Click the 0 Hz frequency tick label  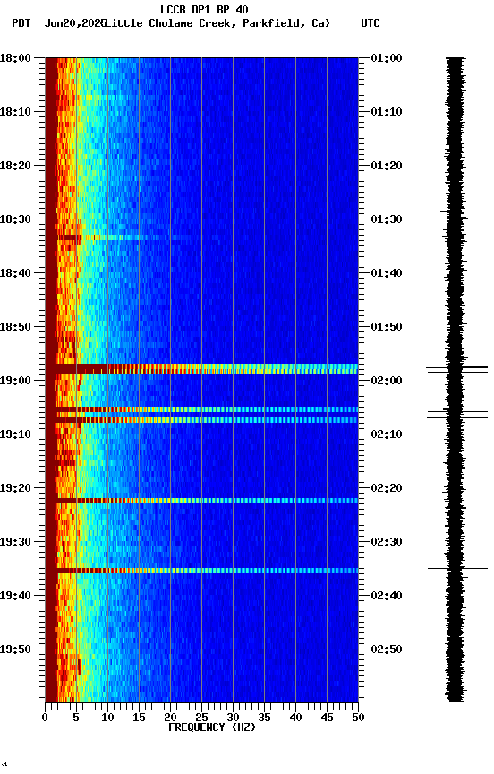click(45, 718)
